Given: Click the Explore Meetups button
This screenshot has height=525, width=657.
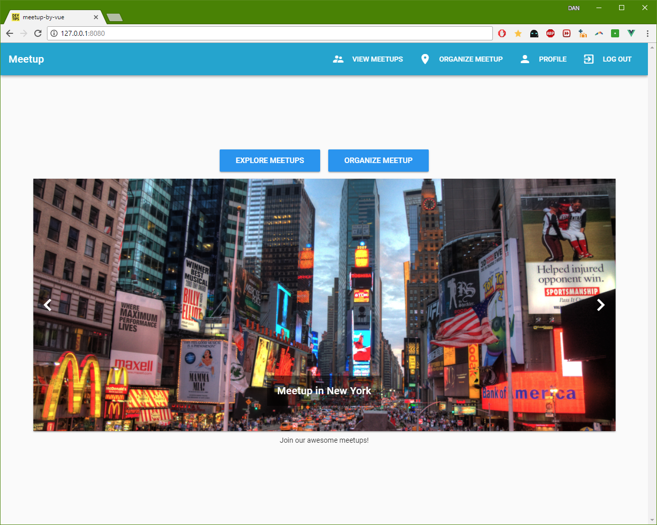Looking at the screenshot, I should 270,161.
